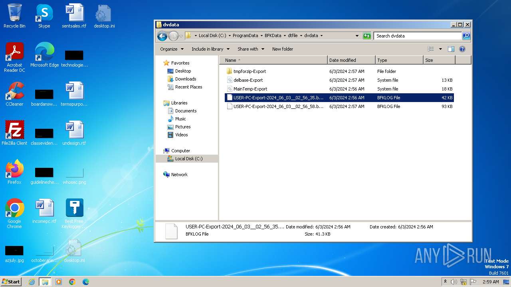The height and width of the screenshot is (287, 511).
Task: Select the delbase-Export file
Action: (339, 80)
